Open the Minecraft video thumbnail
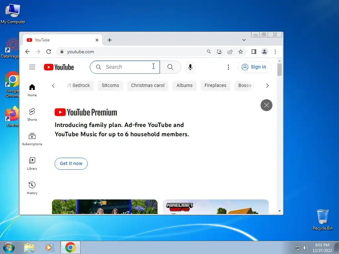The width and height of the screenshot is (339, 254). click(x=216, y=207)
